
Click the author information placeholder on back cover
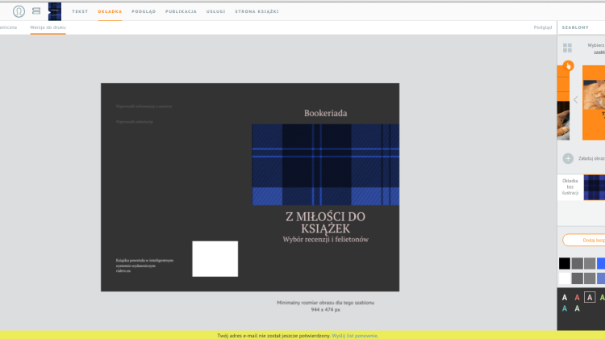[x=144, y=107]
